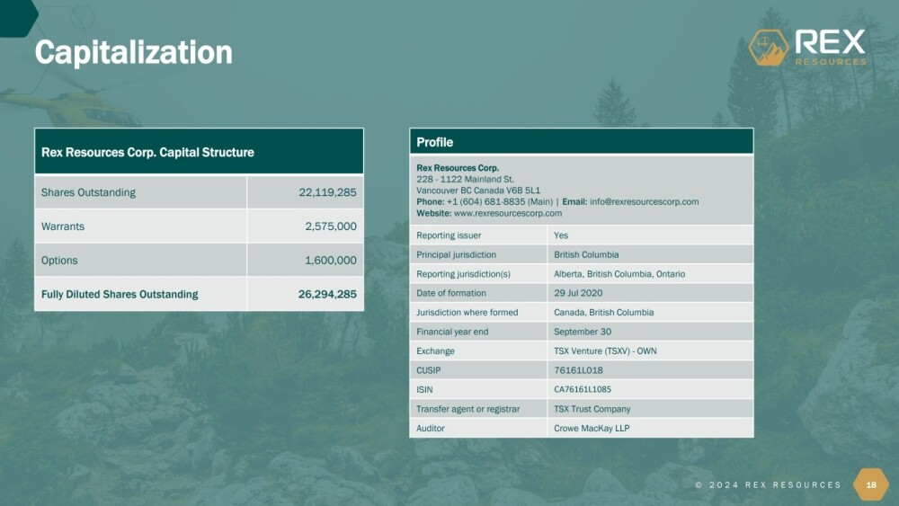Viewport: 899px width, 506px height.
Task: Open the www.rexresourcescorp.com website link
Action: click(507, 213)
